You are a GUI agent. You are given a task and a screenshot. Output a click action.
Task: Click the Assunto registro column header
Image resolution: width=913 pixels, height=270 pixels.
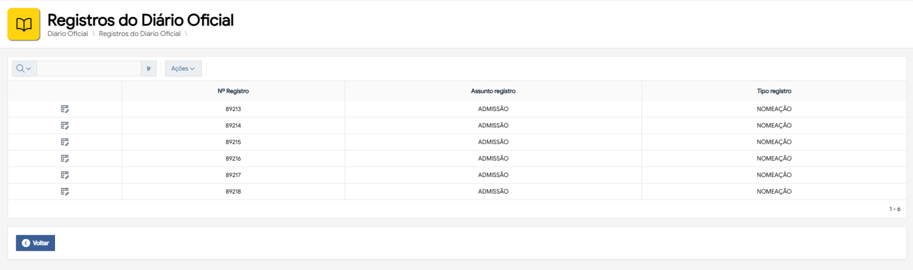(493, 91)
